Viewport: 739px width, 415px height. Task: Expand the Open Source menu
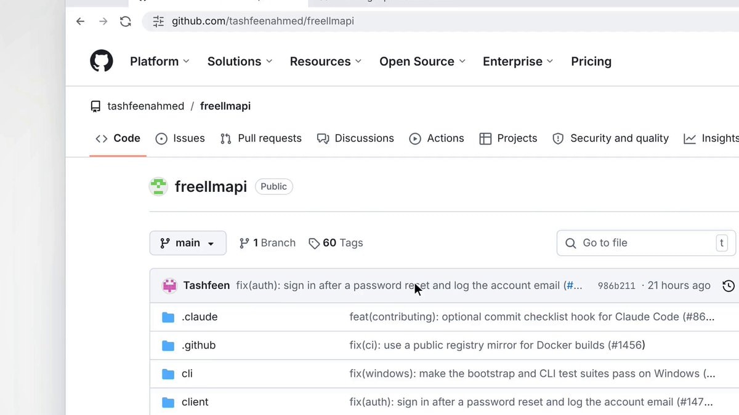[422, 61]
